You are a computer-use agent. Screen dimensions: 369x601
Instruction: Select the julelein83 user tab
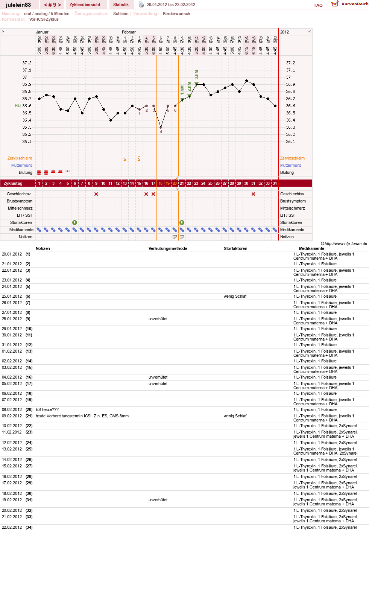(18, 5)
